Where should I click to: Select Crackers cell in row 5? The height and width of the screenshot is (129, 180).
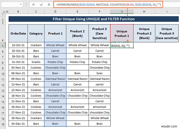point(36,45)
